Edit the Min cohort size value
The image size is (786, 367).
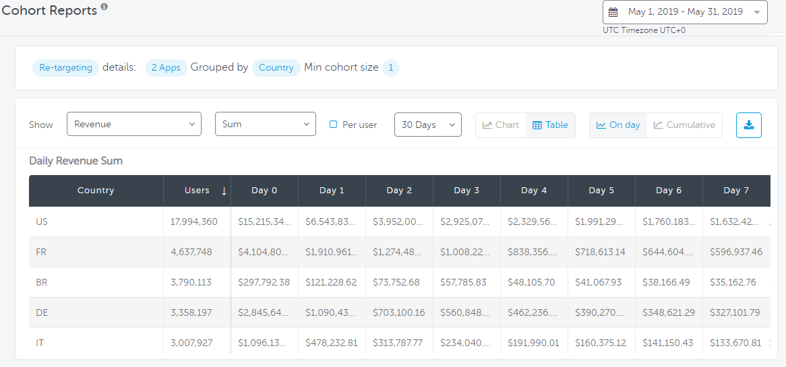pyautogui.click(x=391, y=68)
